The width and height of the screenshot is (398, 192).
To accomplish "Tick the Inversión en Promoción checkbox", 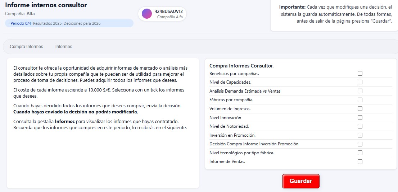I will click(x=360, y=135).
